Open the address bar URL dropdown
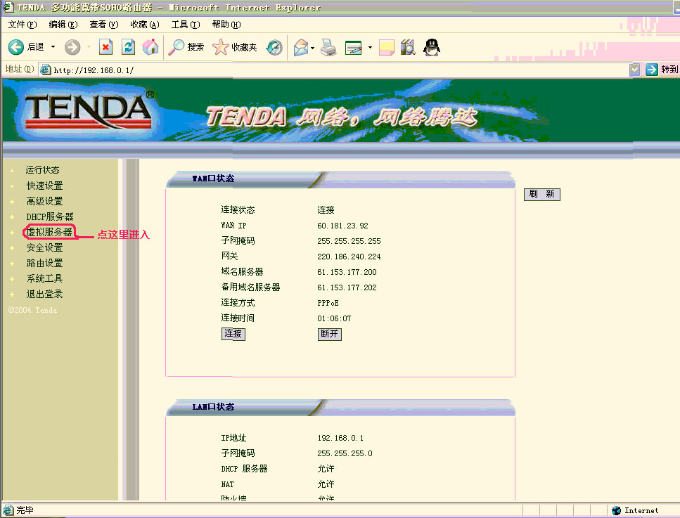 pyautogui.click(x=634, y=70)
